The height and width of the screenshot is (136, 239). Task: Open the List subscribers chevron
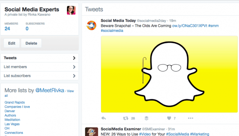pyautogui.click(x=74, y=76)
